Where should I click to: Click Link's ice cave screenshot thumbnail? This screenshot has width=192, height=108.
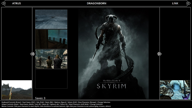pos(175,90)
